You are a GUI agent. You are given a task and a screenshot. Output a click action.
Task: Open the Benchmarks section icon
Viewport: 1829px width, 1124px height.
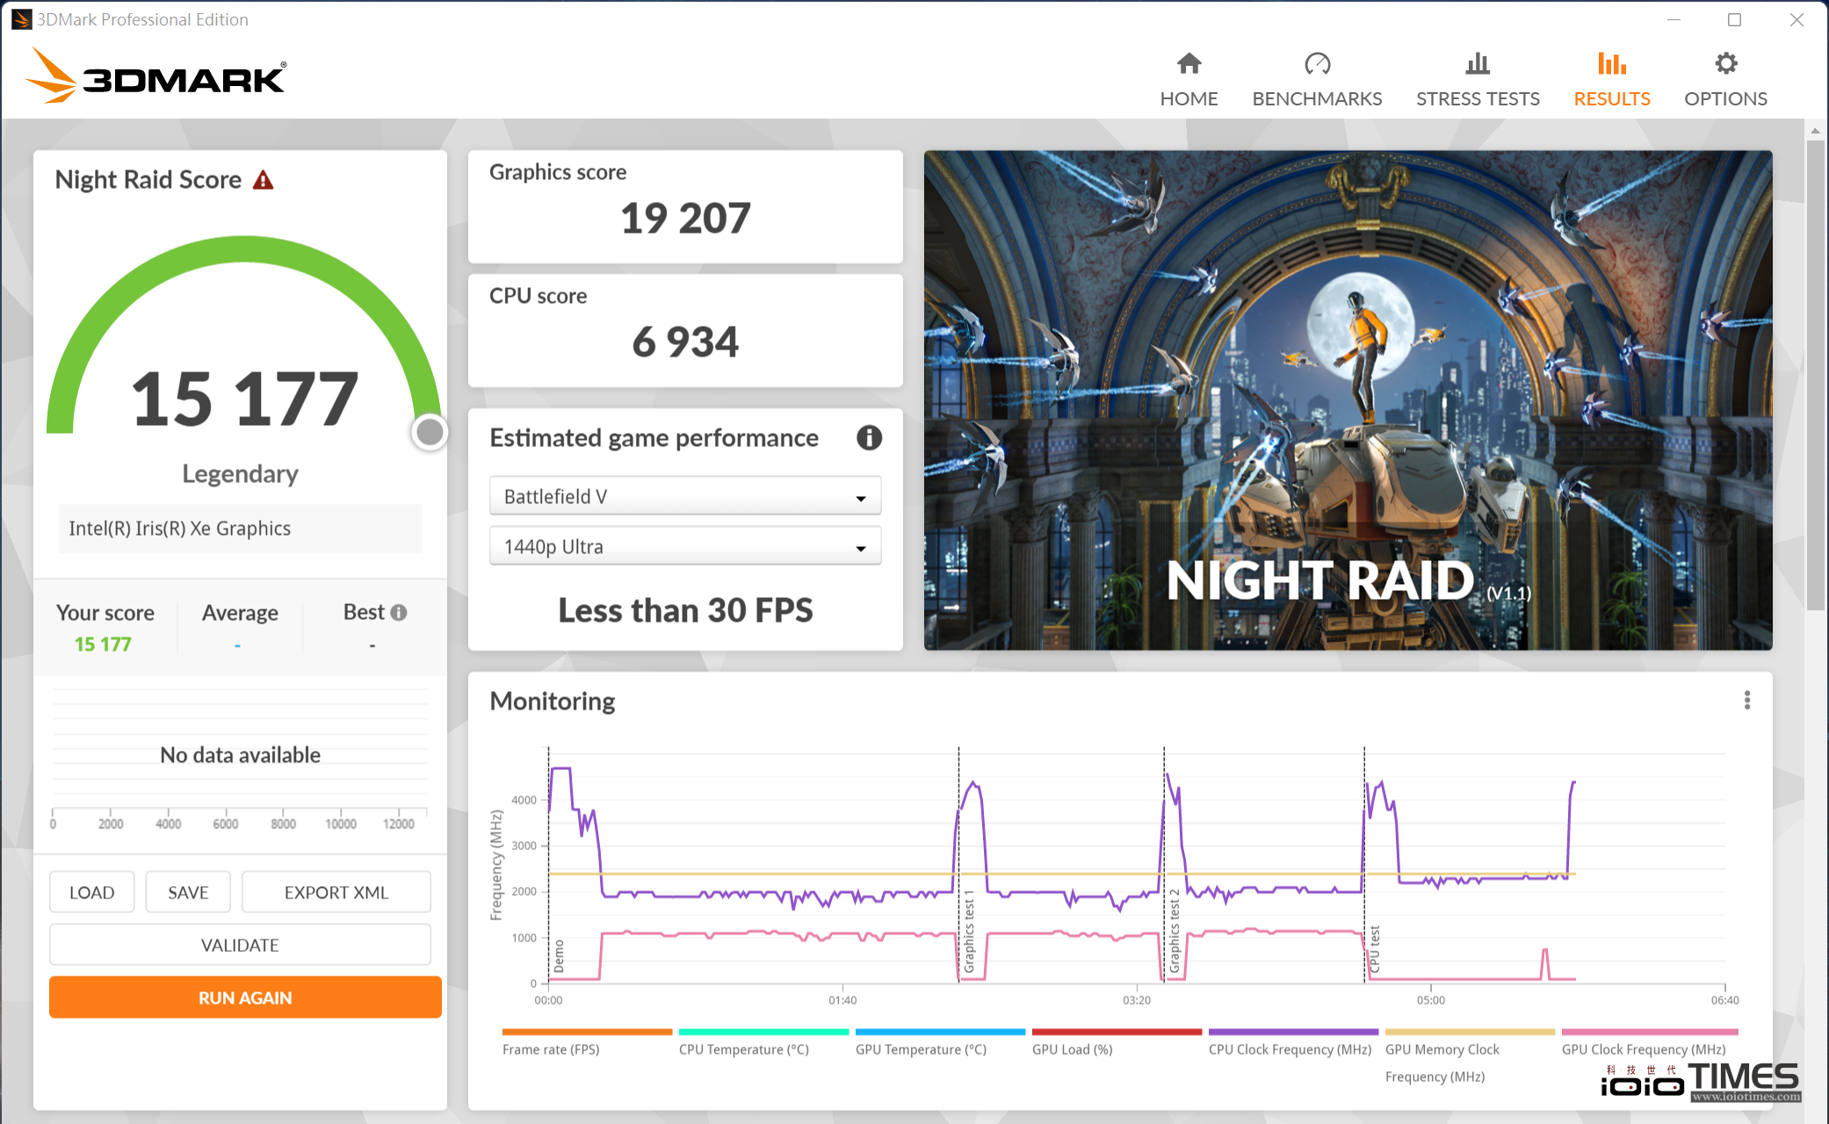1314,64
